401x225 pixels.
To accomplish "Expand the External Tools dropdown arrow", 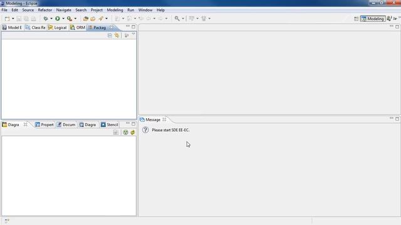I will pos(75,19).
